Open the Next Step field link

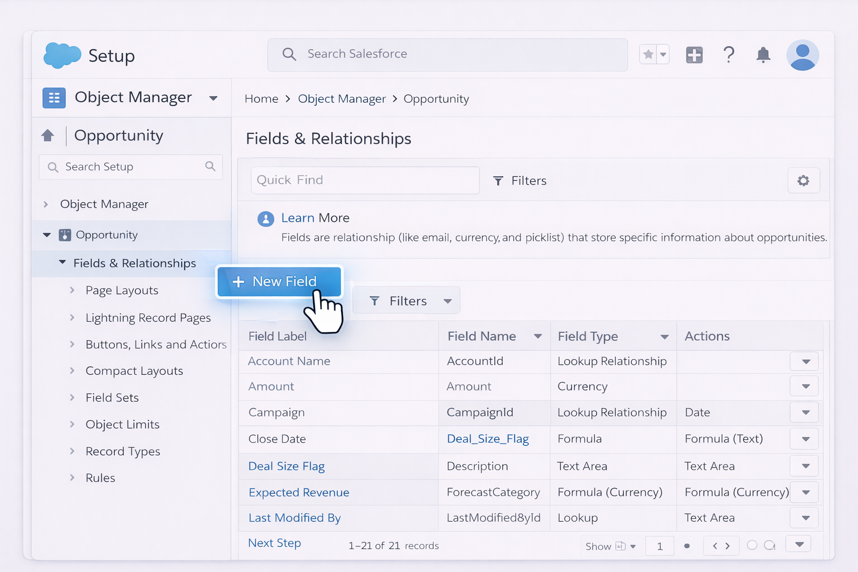pos(274,543)
